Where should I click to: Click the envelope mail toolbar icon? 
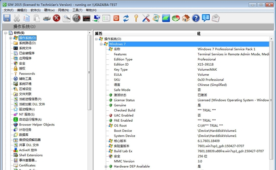[x=216, y=18]
